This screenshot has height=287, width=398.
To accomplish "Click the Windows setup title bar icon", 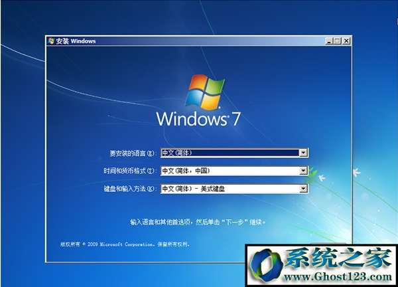I will 51,41.
